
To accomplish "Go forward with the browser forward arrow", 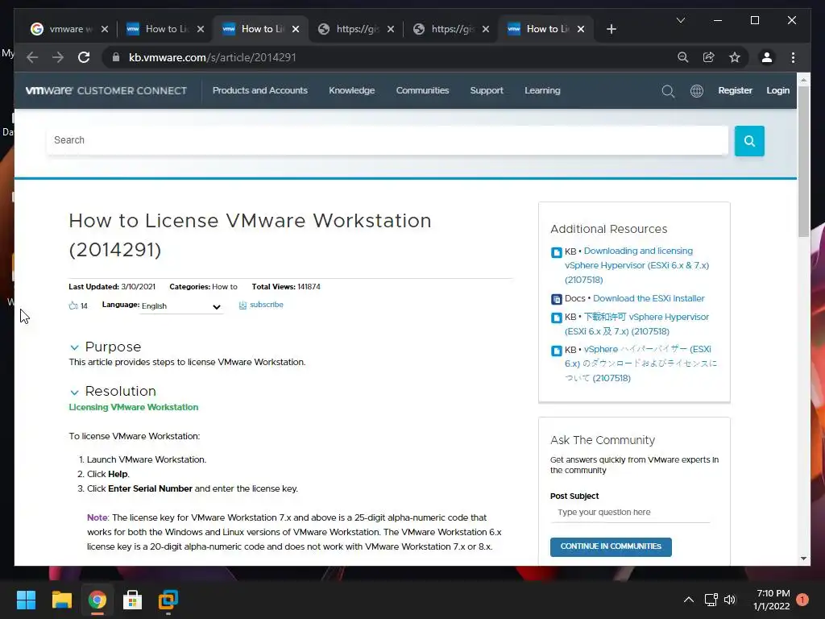I will pyautogui.click(x=58, y=57).
